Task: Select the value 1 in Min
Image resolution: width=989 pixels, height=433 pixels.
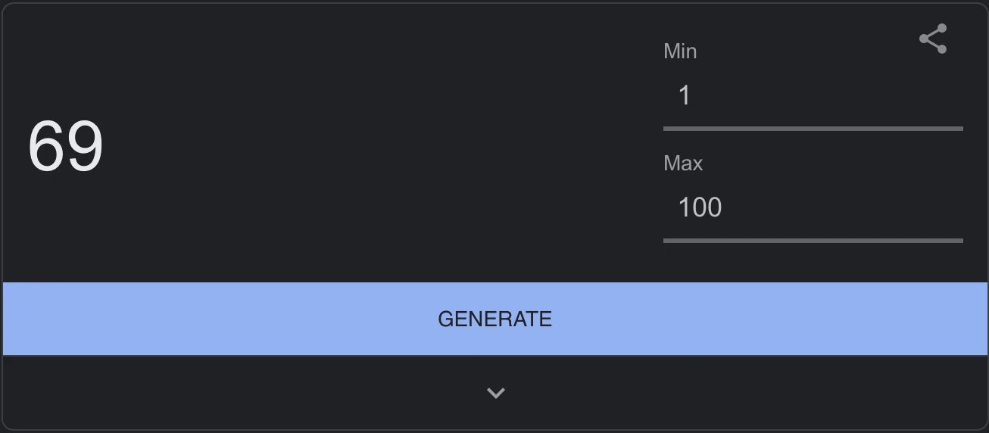Action: click(685, 96)
